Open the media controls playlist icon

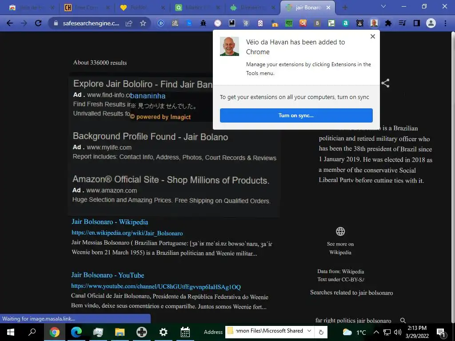pos(402,23)
